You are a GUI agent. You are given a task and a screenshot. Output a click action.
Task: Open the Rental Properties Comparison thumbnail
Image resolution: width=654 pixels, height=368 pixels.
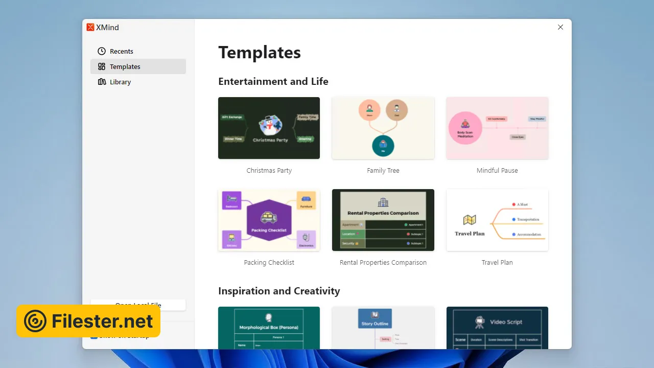click(x=383, y=220)
